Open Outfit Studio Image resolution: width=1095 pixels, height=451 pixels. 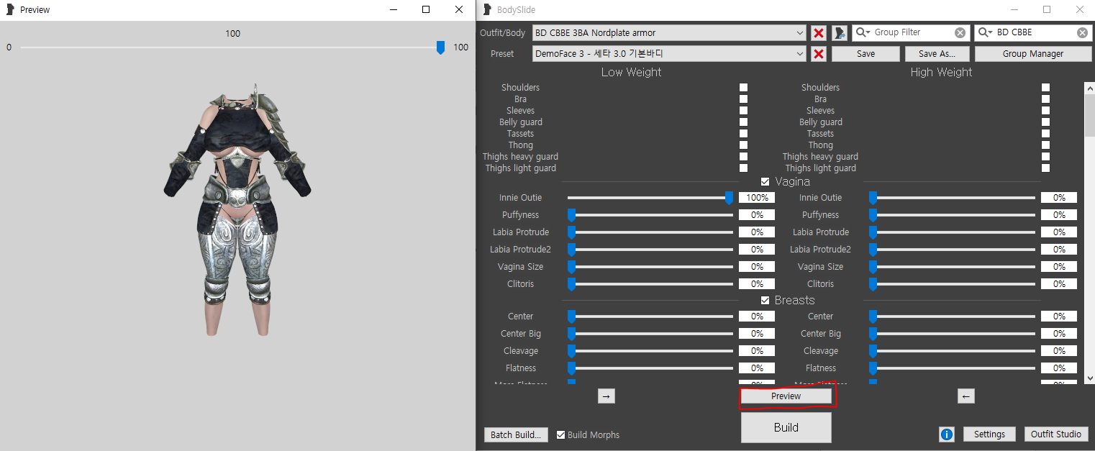pyautogui.click(x=1055, y=434)
